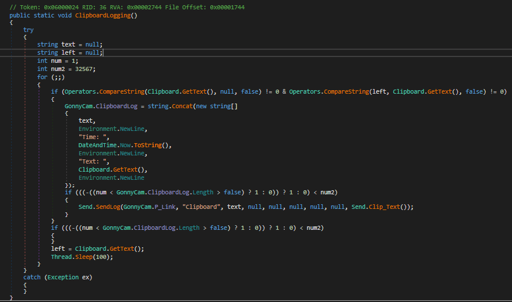Screen dimensions: 512x302
Task: Click the ClipboardLogging method name in declaration
Action: click(103, 15)
